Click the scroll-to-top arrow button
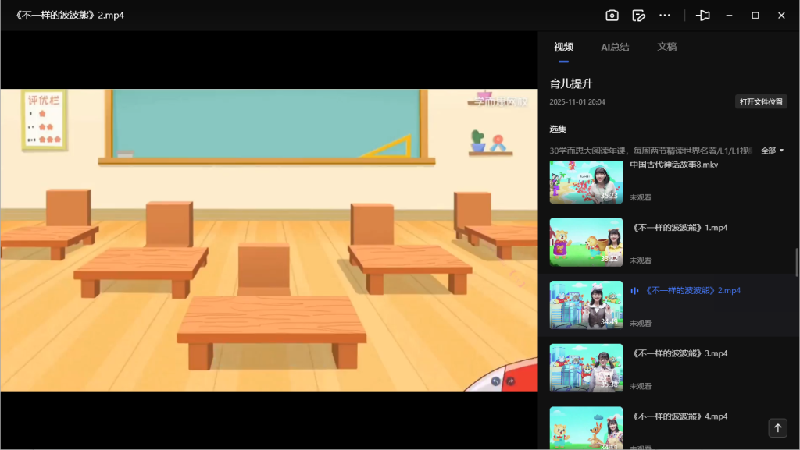The height and width of the screenshot is (450, 800). (x=777, y=427)
